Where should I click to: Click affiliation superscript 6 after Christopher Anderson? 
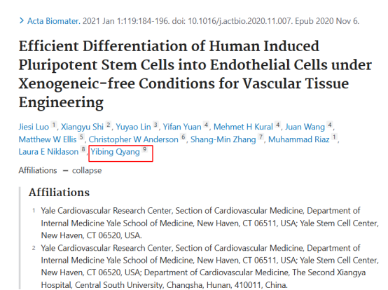tap(183, 137)
